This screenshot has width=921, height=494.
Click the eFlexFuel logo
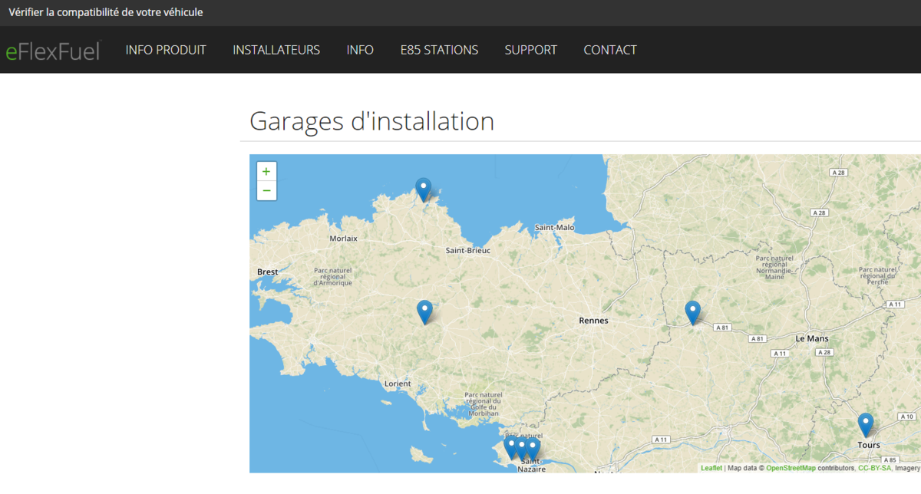tap(53, 51)
